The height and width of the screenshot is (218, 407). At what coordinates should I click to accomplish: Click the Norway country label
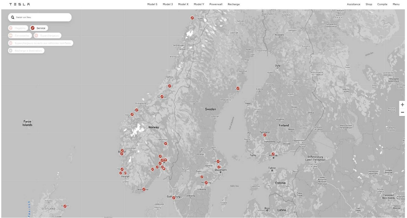click(154, 127)
